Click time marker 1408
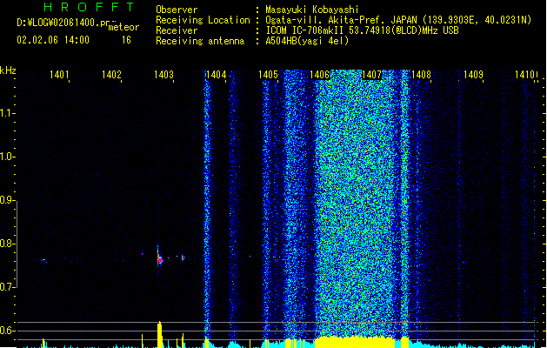 pos(421,74)
